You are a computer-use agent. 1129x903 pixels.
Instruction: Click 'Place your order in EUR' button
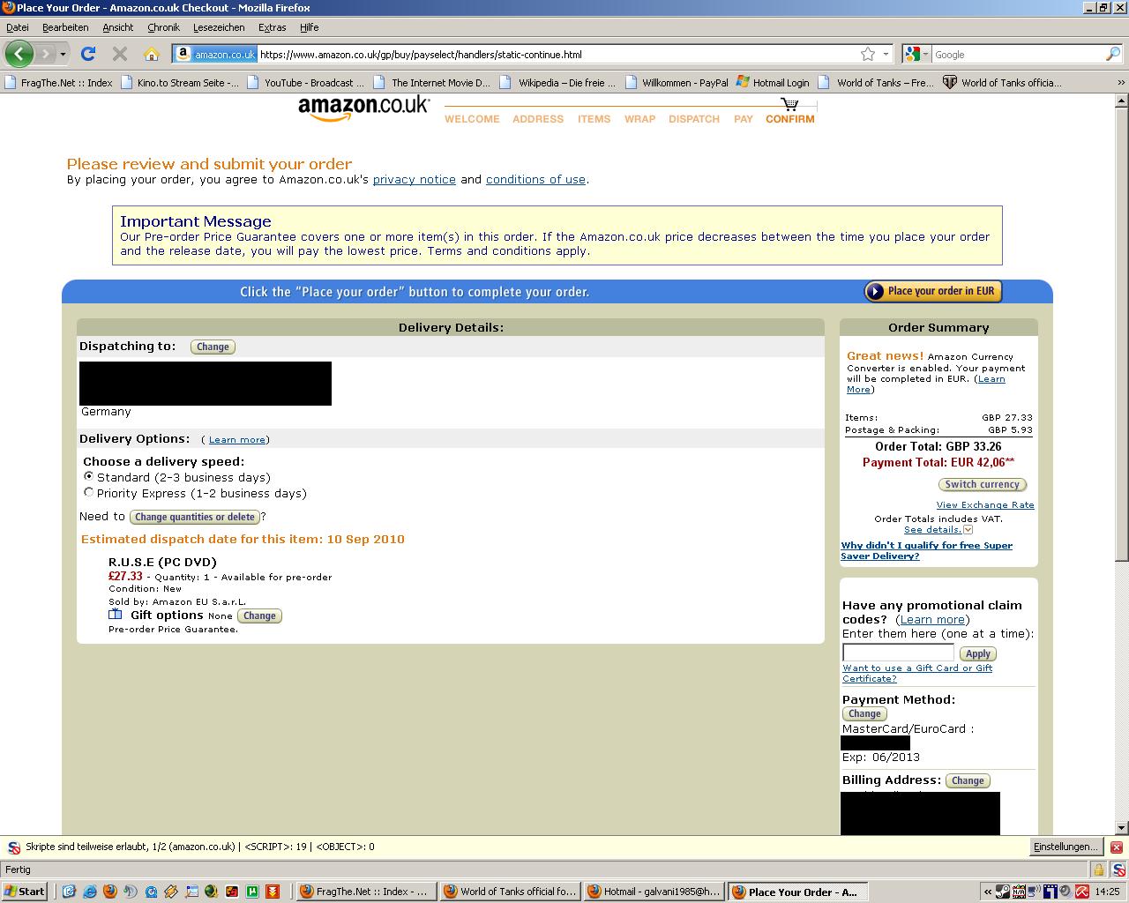point(933,291)
